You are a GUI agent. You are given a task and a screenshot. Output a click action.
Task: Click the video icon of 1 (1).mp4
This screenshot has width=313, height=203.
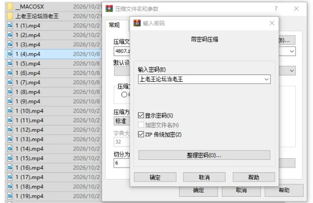(10, 25)
